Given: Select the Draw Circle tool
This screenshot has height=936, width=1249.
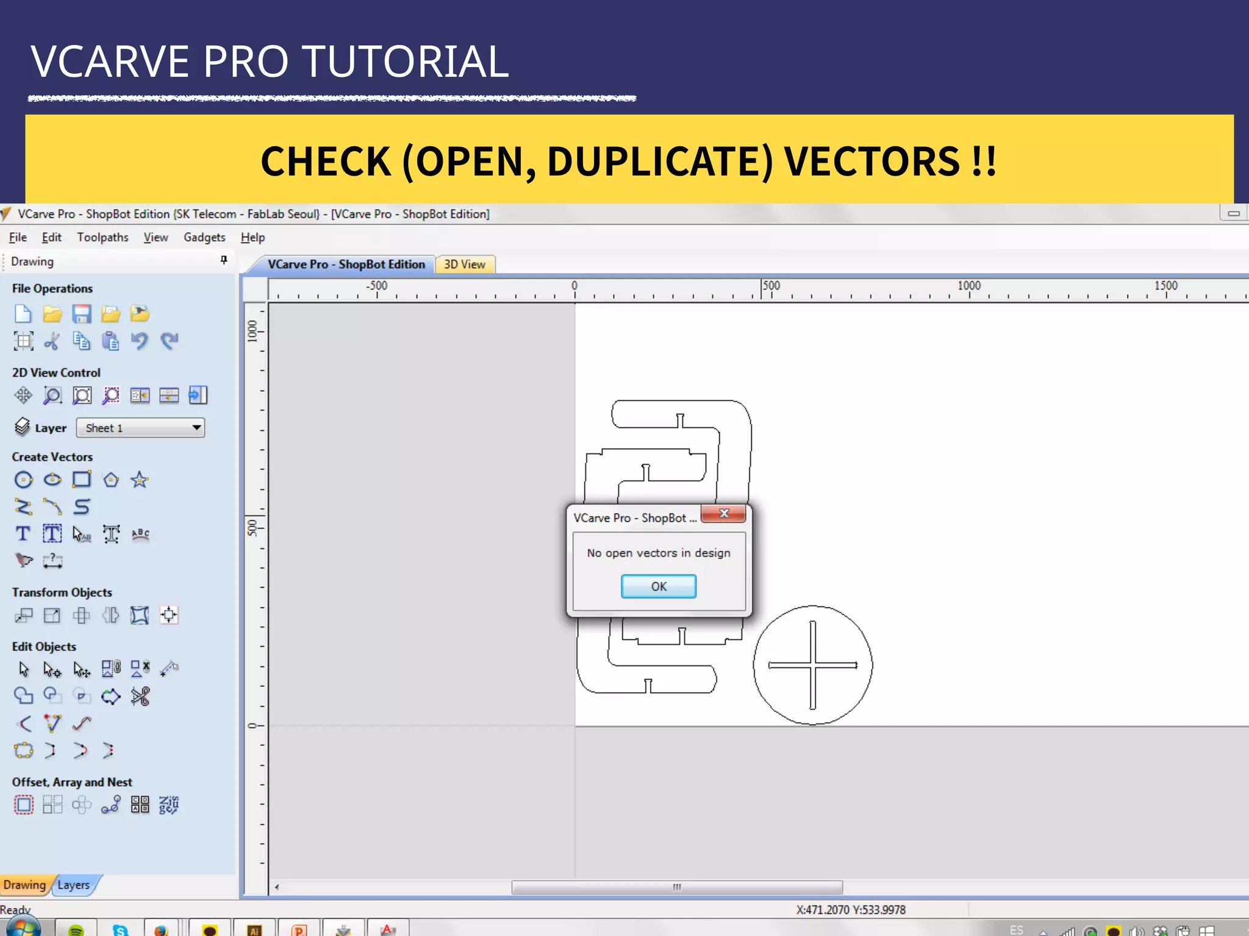Looking at the screenshot, I should [23, 480].
